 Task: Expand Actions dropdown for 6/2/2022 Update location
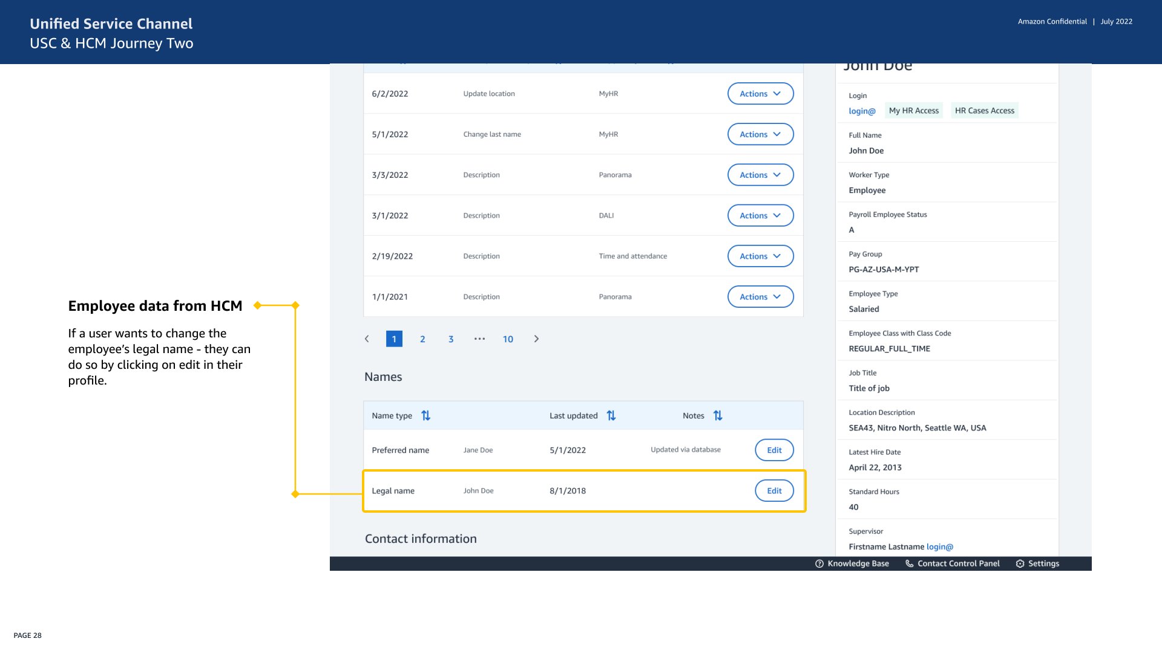[760, 94]
